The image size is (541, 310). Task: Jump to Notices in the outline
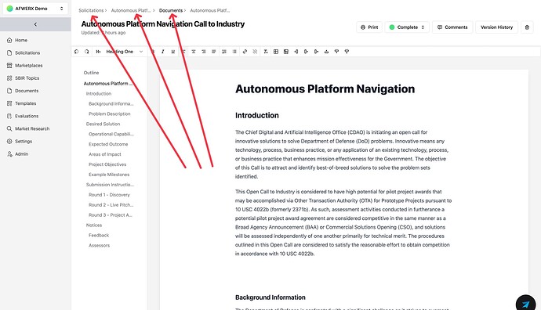pos(94,225)
